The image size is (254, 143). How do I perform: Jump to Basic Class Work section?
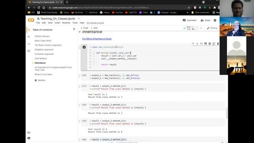[43, 41]
